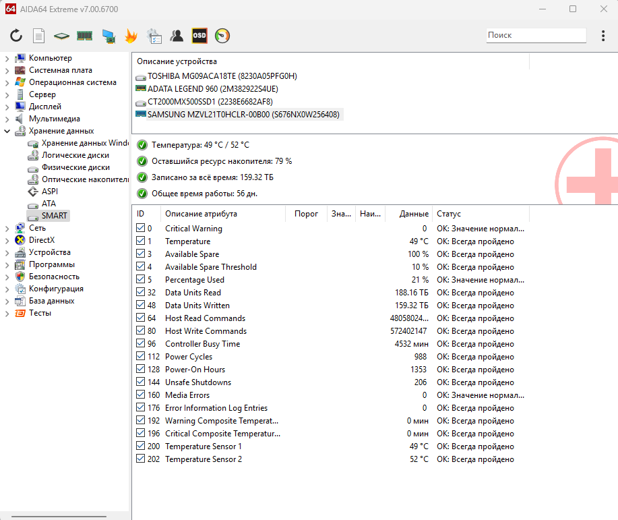Expand the Сеть tree node
The width and height of the screenshot is (618, 520).
pyautogui.click(x=7, y=229)
